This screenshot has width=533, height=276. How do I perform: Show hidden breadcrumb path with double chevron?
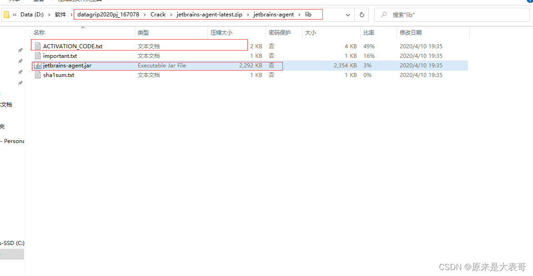[15, 15]
